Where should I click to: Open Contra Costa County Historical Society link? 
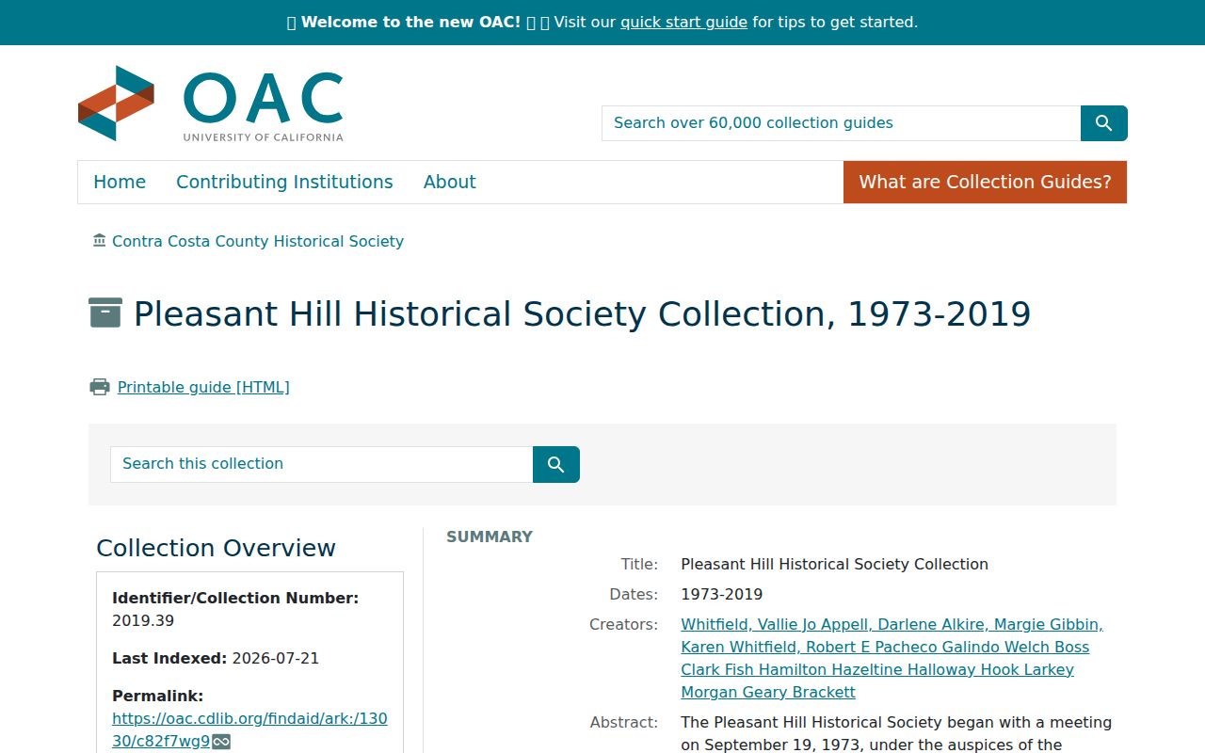(258, 241)
